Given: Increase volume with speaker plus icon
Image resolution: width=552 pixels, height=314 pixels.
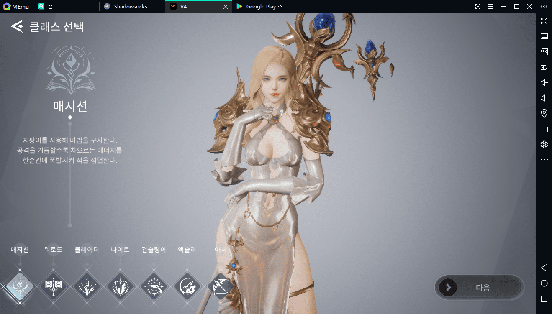Looking at the screenshot, I should tap(544, 83).
